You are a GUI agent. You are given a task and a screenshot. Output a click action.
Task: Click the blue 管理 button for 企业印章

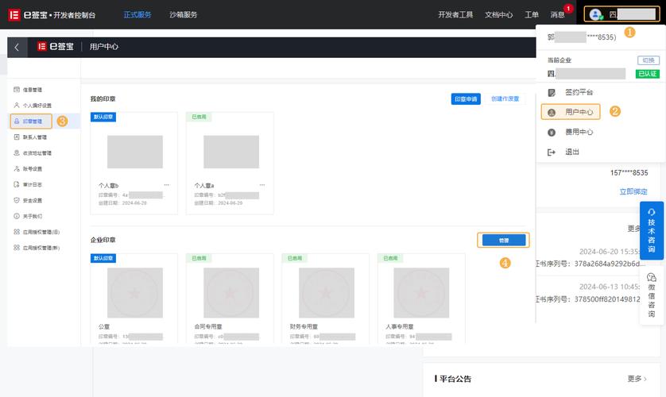[x=503, y=240]
